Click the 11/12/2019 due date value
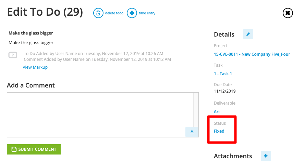305x161 pixels. click(x=225, y=91)
